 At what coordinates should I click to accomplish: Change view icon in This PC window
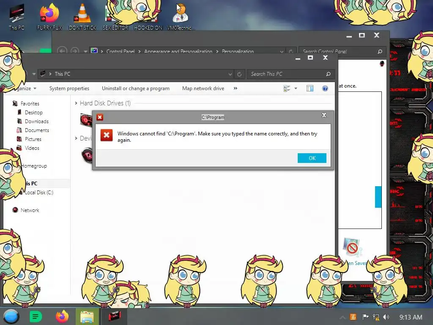[x=287, y=88]
